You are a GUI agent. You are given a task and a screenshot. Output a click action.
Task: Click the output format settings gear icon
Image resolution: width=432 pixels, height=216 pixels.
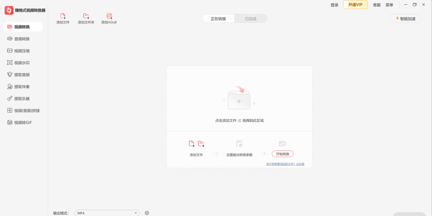(147, 213)
